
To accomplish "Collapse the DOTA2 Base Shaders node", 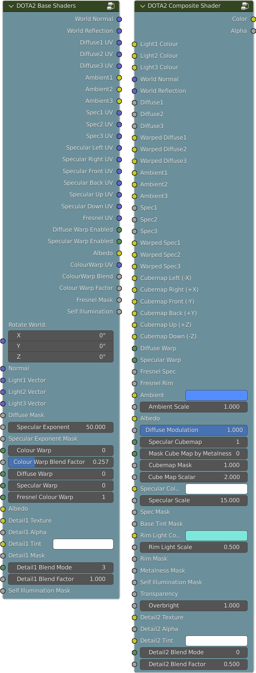I will tap(11, 6).
